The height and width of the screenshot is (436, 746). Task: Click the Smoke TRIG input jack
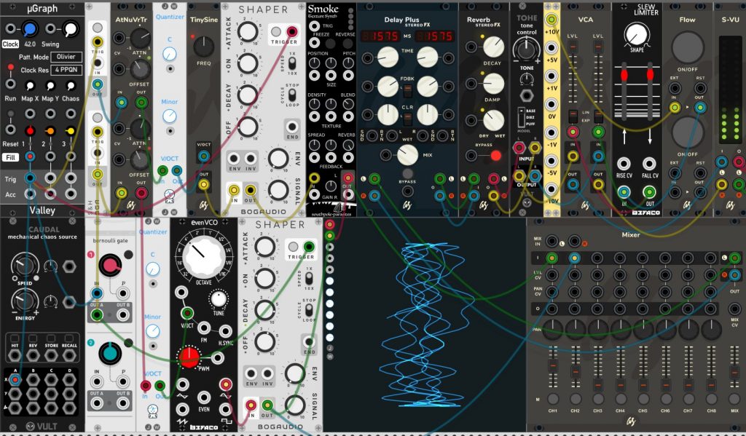(314, 26)
